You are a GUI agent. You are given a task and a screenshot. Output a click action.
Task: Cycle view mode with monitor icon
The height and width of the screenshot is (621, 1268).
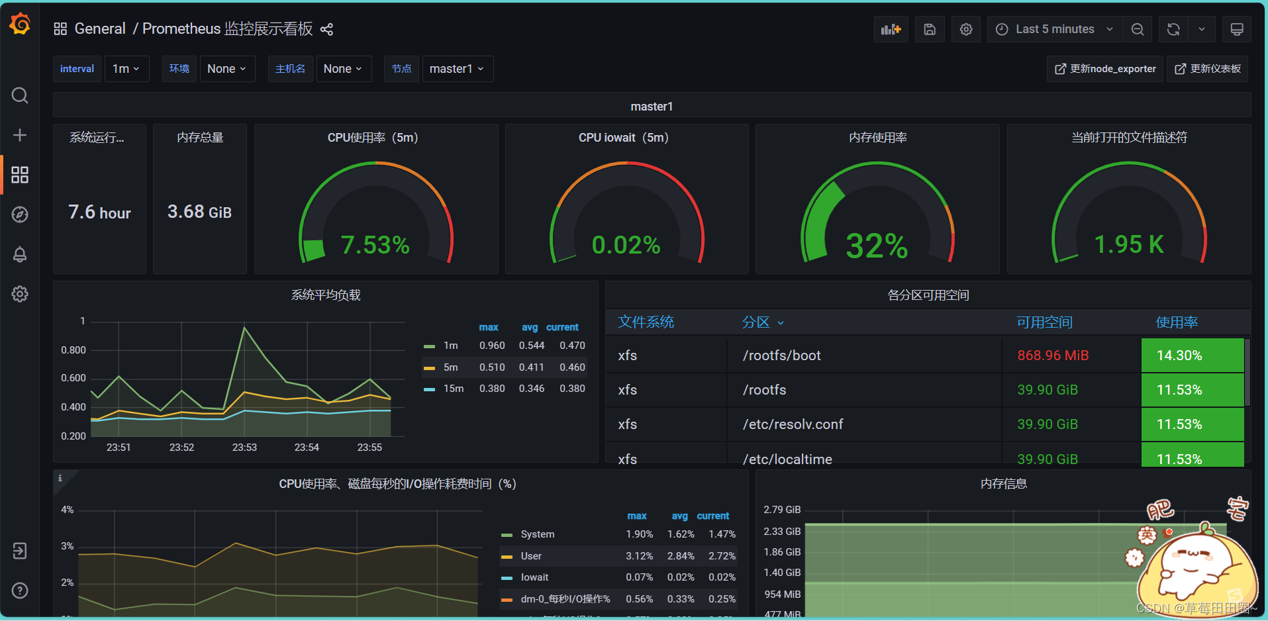[1237, 29]
